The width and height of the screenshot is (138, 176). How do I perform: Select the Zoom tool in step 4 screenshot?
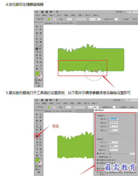click(x=41, y=69)
